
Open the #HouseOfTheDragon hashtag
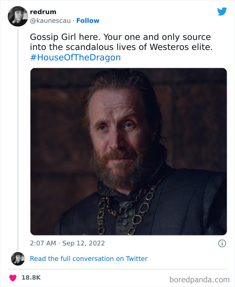pyautogui.click(x=76, y=57)
